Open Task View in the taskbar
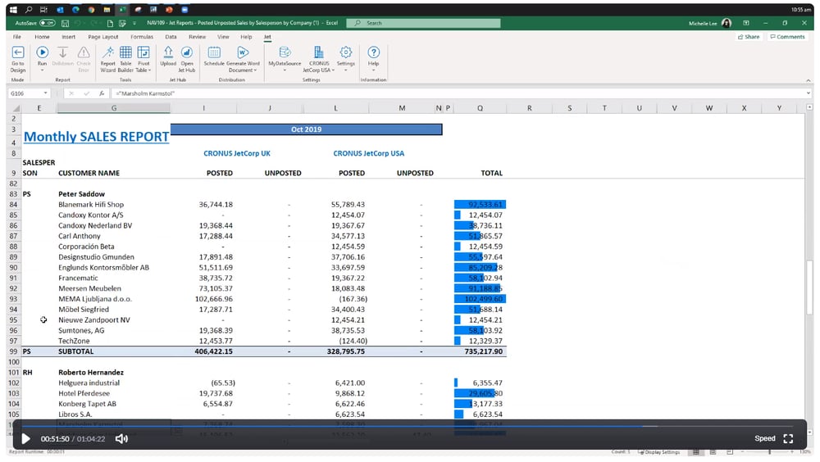 click(44, 9)
